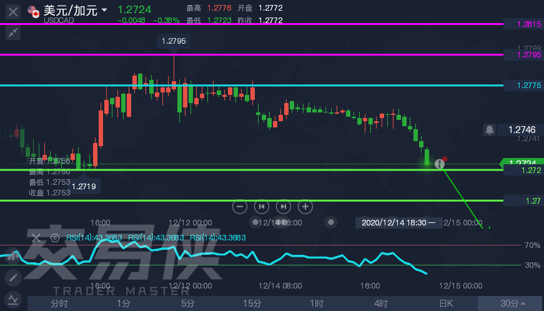Click the RSI 70% level label
This screenshot has height=311, width=544.
click(533, 245)
